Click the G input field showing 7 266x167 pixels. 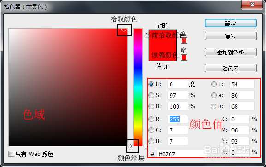pyautogui.click(x=177, y=130)
